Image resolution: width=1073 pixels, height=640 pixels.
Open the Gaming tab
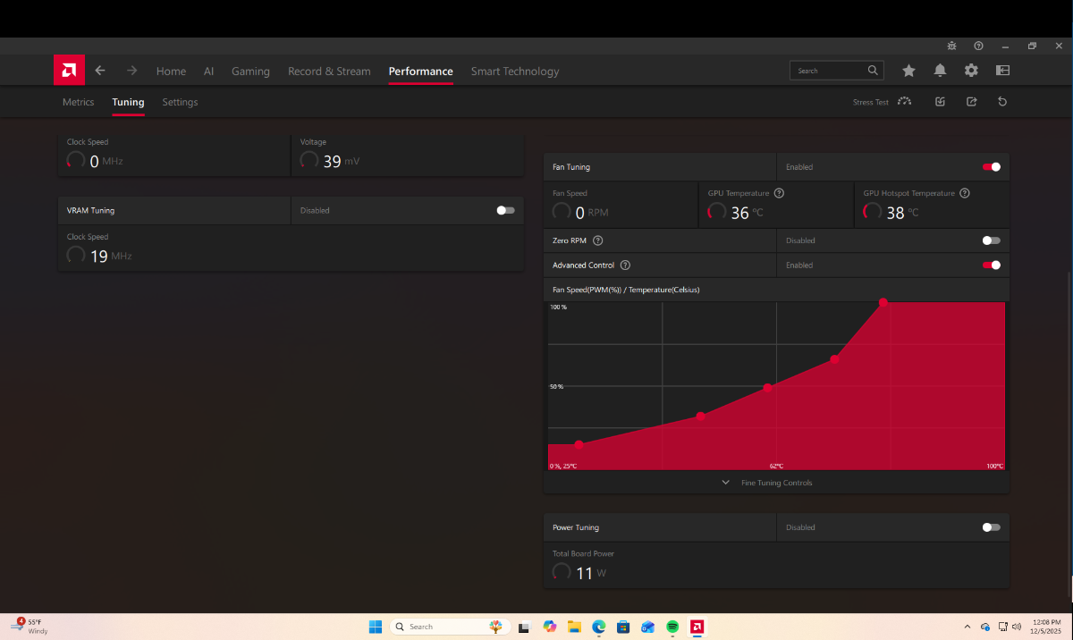[250, 72]
